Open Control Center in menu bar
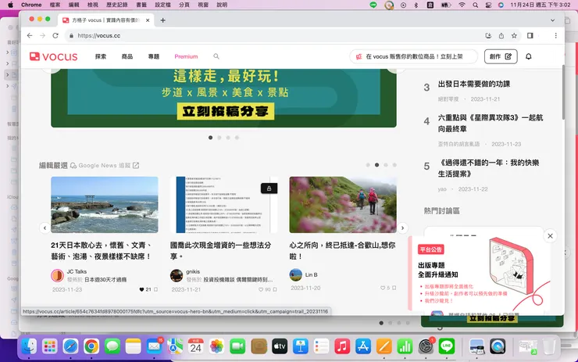The image size is (578, 362). [488, 5]
